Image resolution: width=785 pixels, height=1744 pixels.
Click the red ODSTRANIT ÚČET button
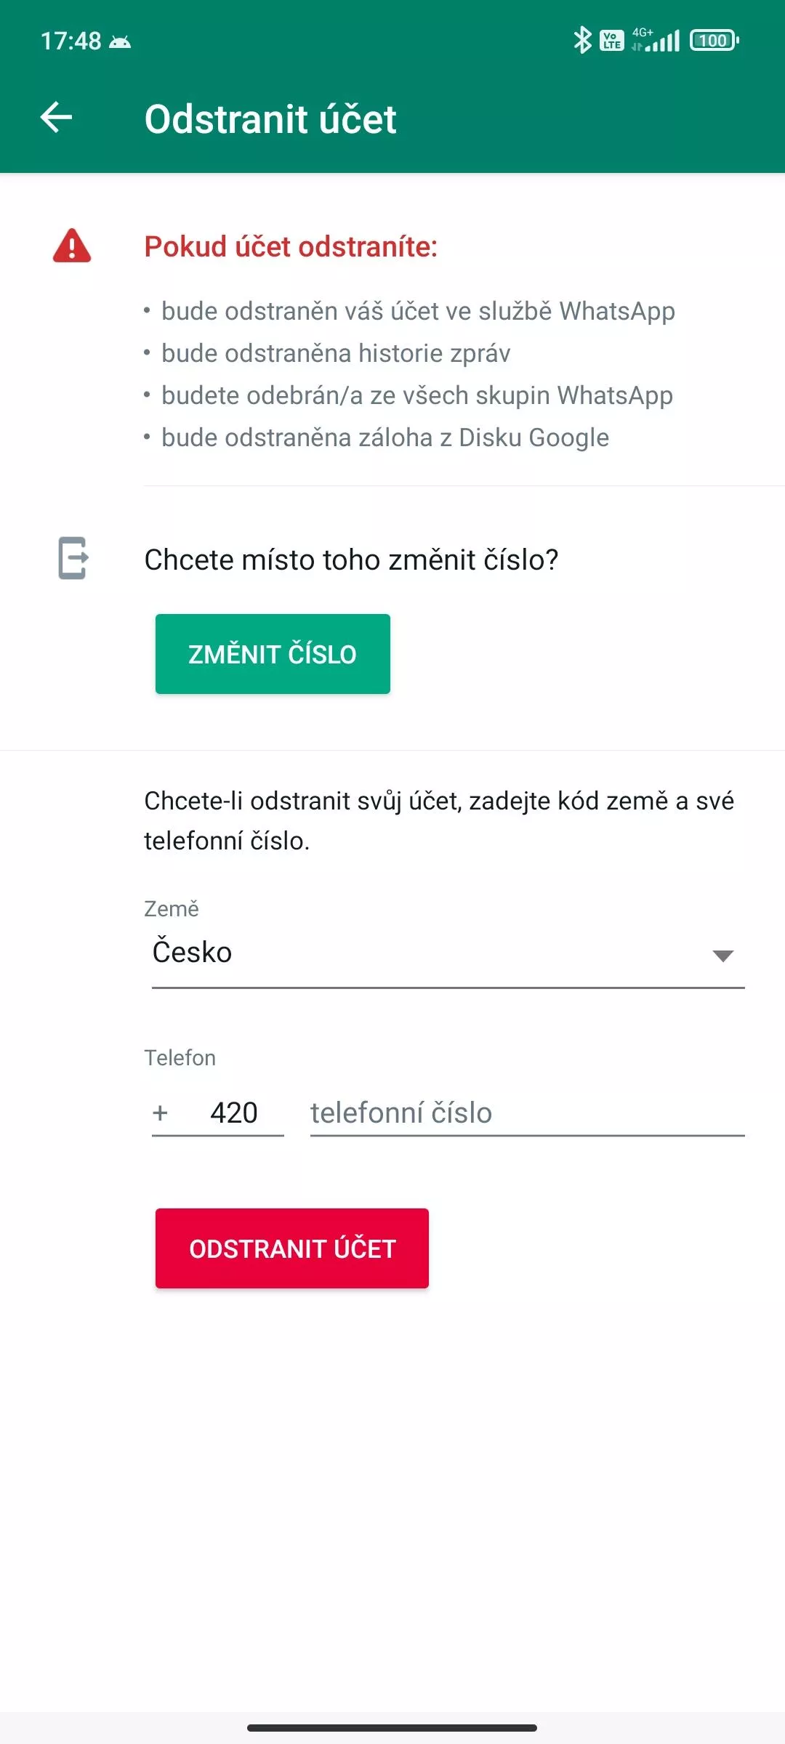click(292, 1248)
